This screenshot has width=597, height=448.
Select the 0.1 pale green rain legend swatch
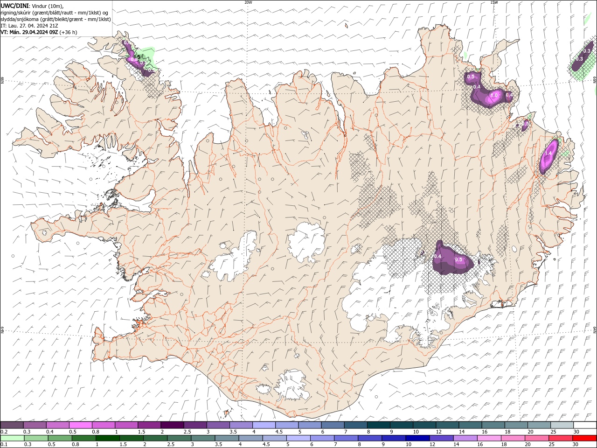12,438
